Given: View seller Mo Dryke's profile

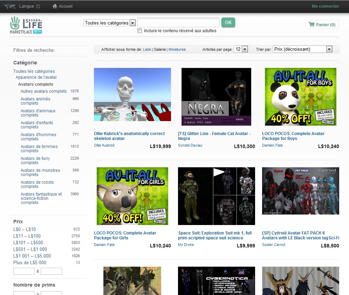Looking at the screenshot, I should point(186,245).
